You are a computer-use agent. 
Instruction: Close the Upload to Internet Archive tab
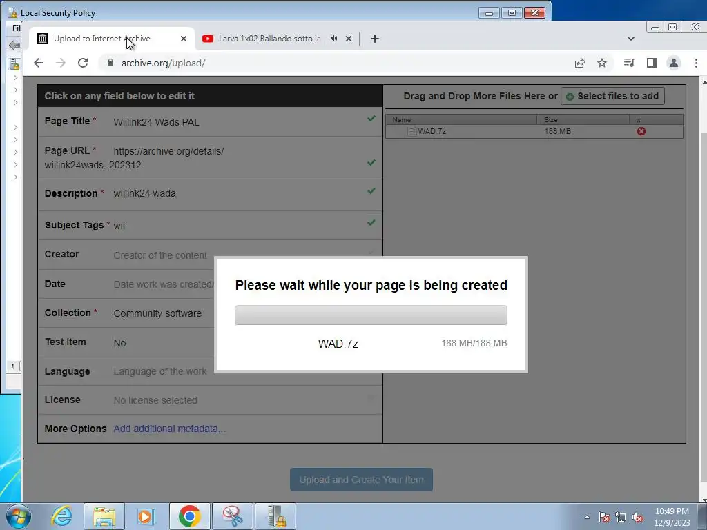point(184,39)
